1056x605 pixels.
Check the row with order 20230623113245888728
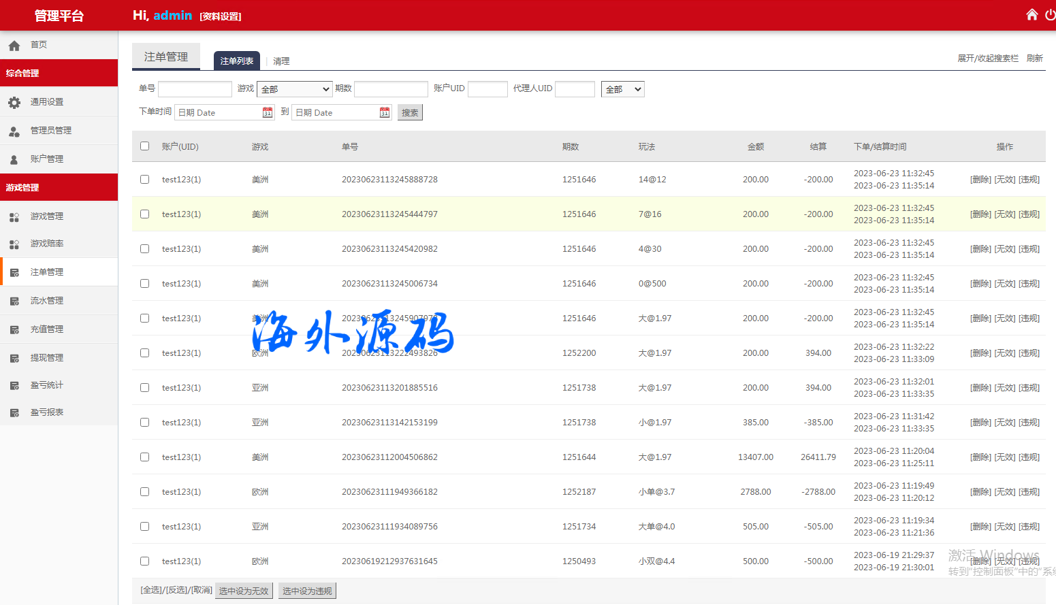click(x=144, y=180)
